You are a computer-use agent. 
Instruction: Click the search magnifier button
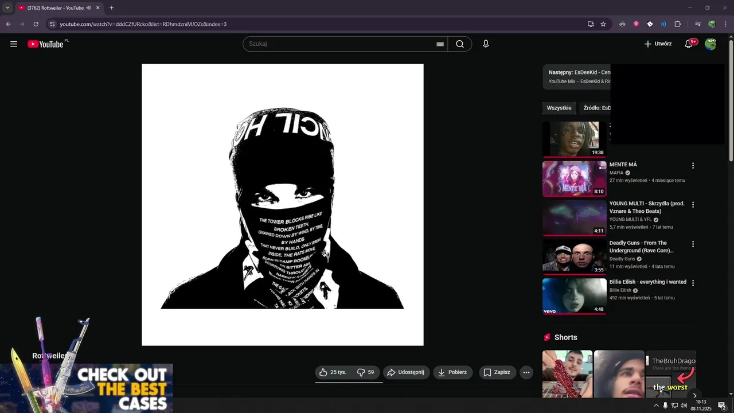point(460,44)
